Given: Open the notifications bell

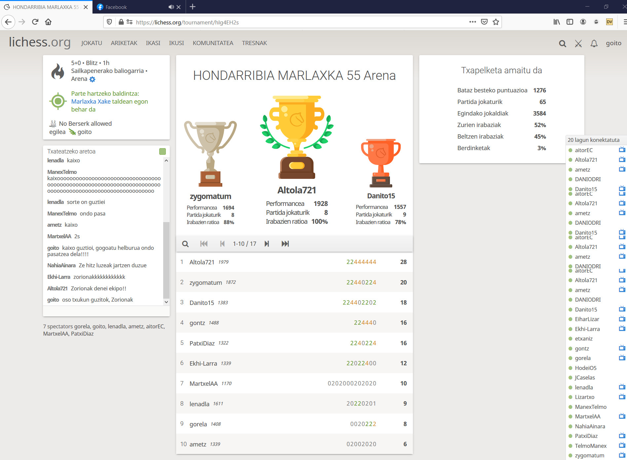Looking at the screenshot, I should click(594, 44).
